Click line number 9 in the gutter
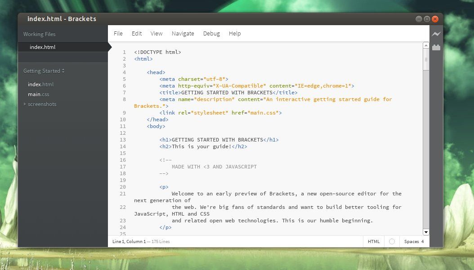The height and width of the screenshot is (270, 474). tap(124, 113)
